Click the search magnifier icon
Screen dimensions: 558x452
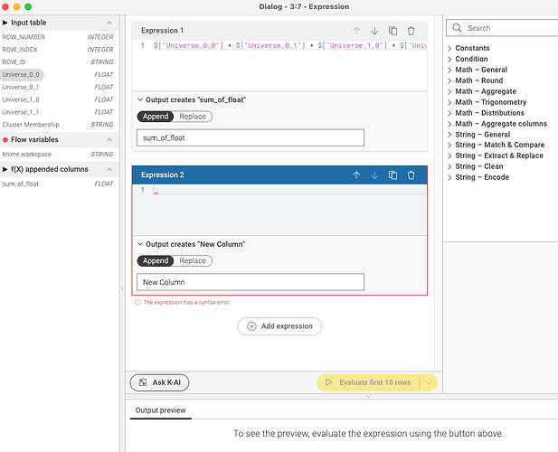tap(457, 28)
